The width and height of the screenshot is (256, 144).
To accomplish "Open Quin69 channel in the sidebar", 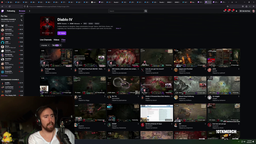I will [12, 38].
